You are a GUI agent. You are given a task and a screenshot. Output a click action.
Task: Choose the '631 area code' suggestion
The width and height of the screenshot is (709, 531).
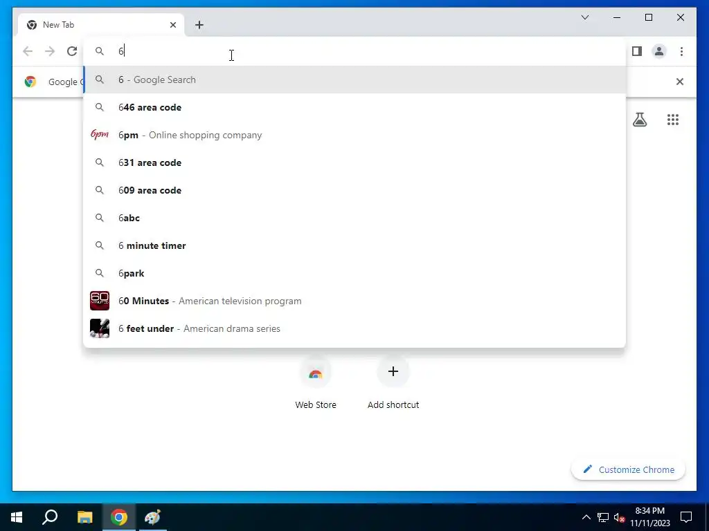click(x=354, y=162)
